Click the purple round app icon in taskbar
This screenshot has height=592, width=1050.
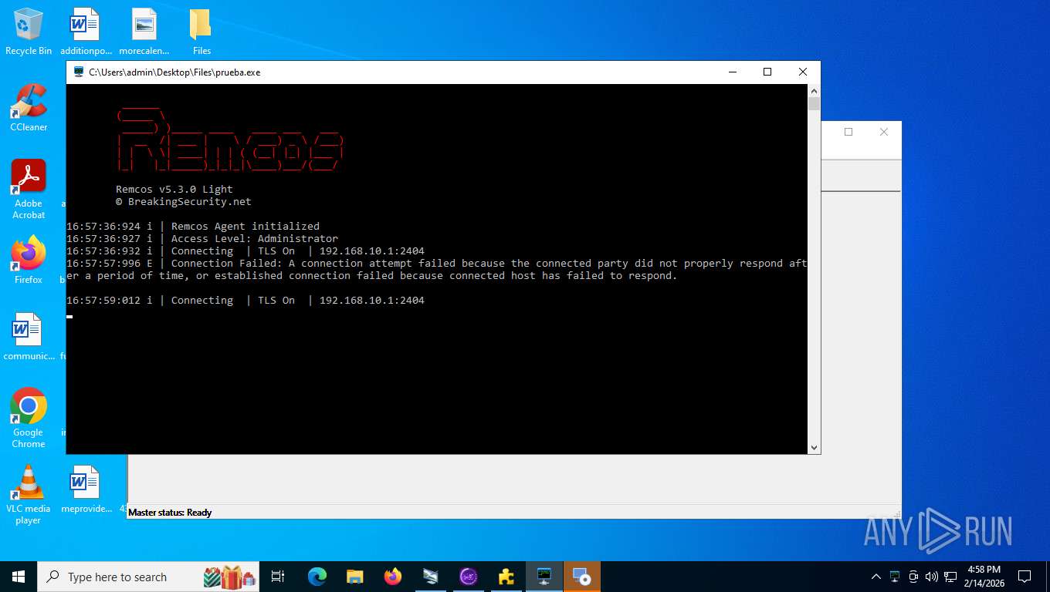pos(469,577)
